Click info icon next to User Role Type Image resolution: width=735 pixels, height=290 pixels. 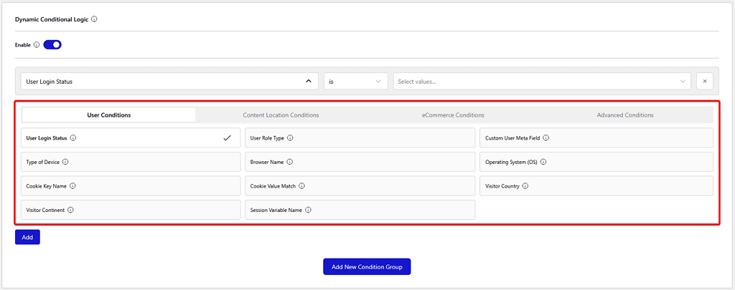pos(290,138)
